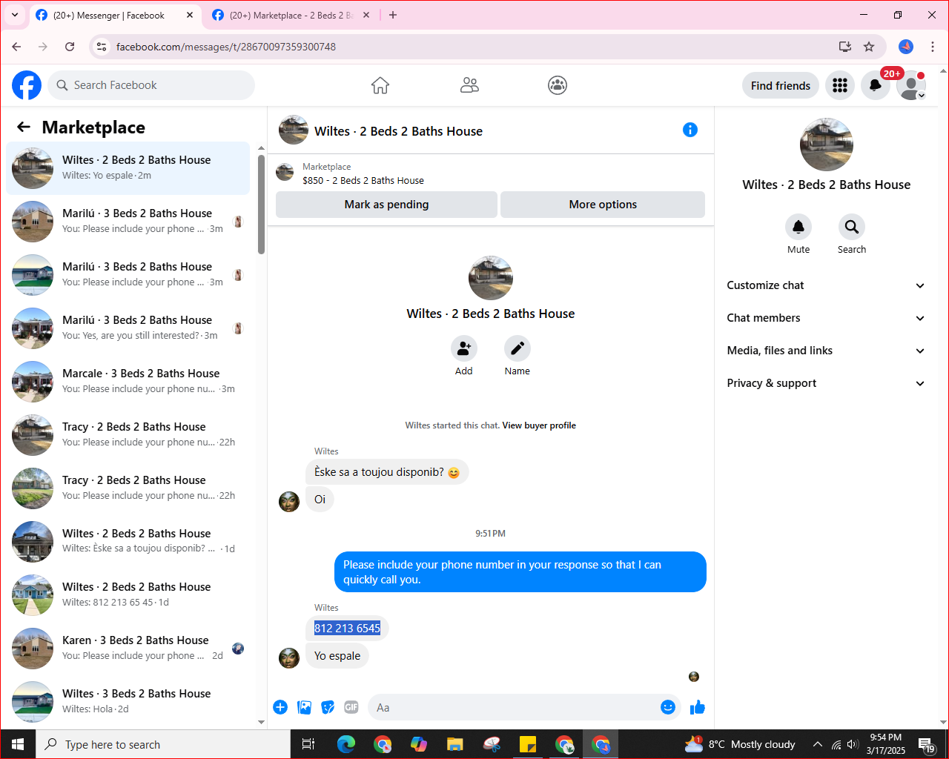Viewport: 949px width, 759px height.
Task: Click the Wiltes chat header title
Action: (398, 131)
